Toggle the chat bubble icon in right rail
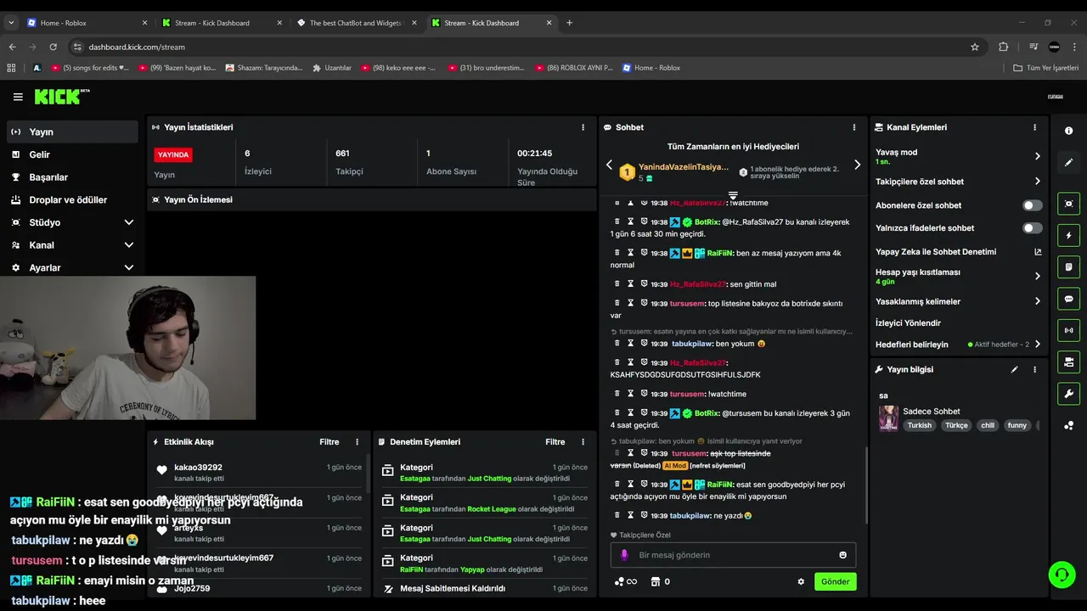Image resolution: width=1087 pixels, height=611 pixels. [1068, 299]
